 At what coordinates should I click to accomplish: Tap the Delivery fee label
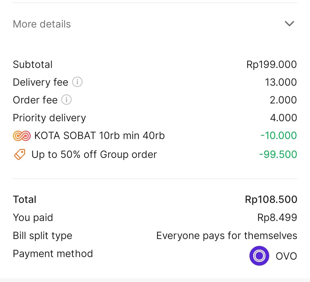point(40,82)
